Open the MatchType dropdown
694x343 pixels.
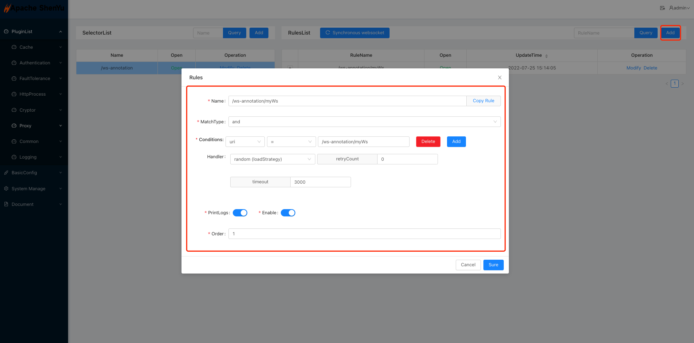pyautogui.click(x=364, y=122)
